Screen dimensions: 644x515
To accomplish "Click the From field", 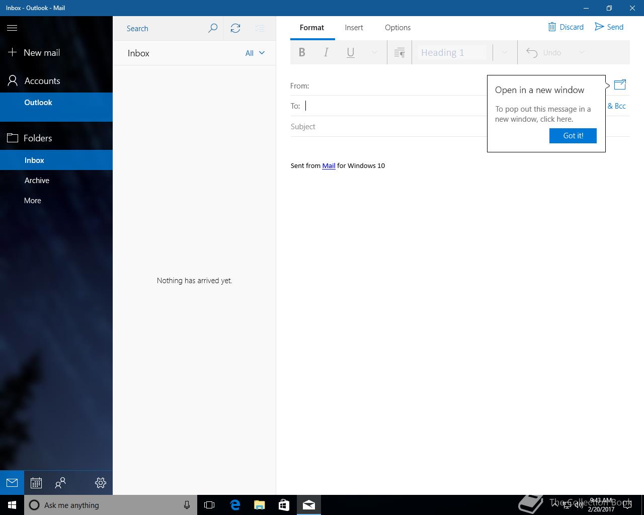I will click(388, 86).
